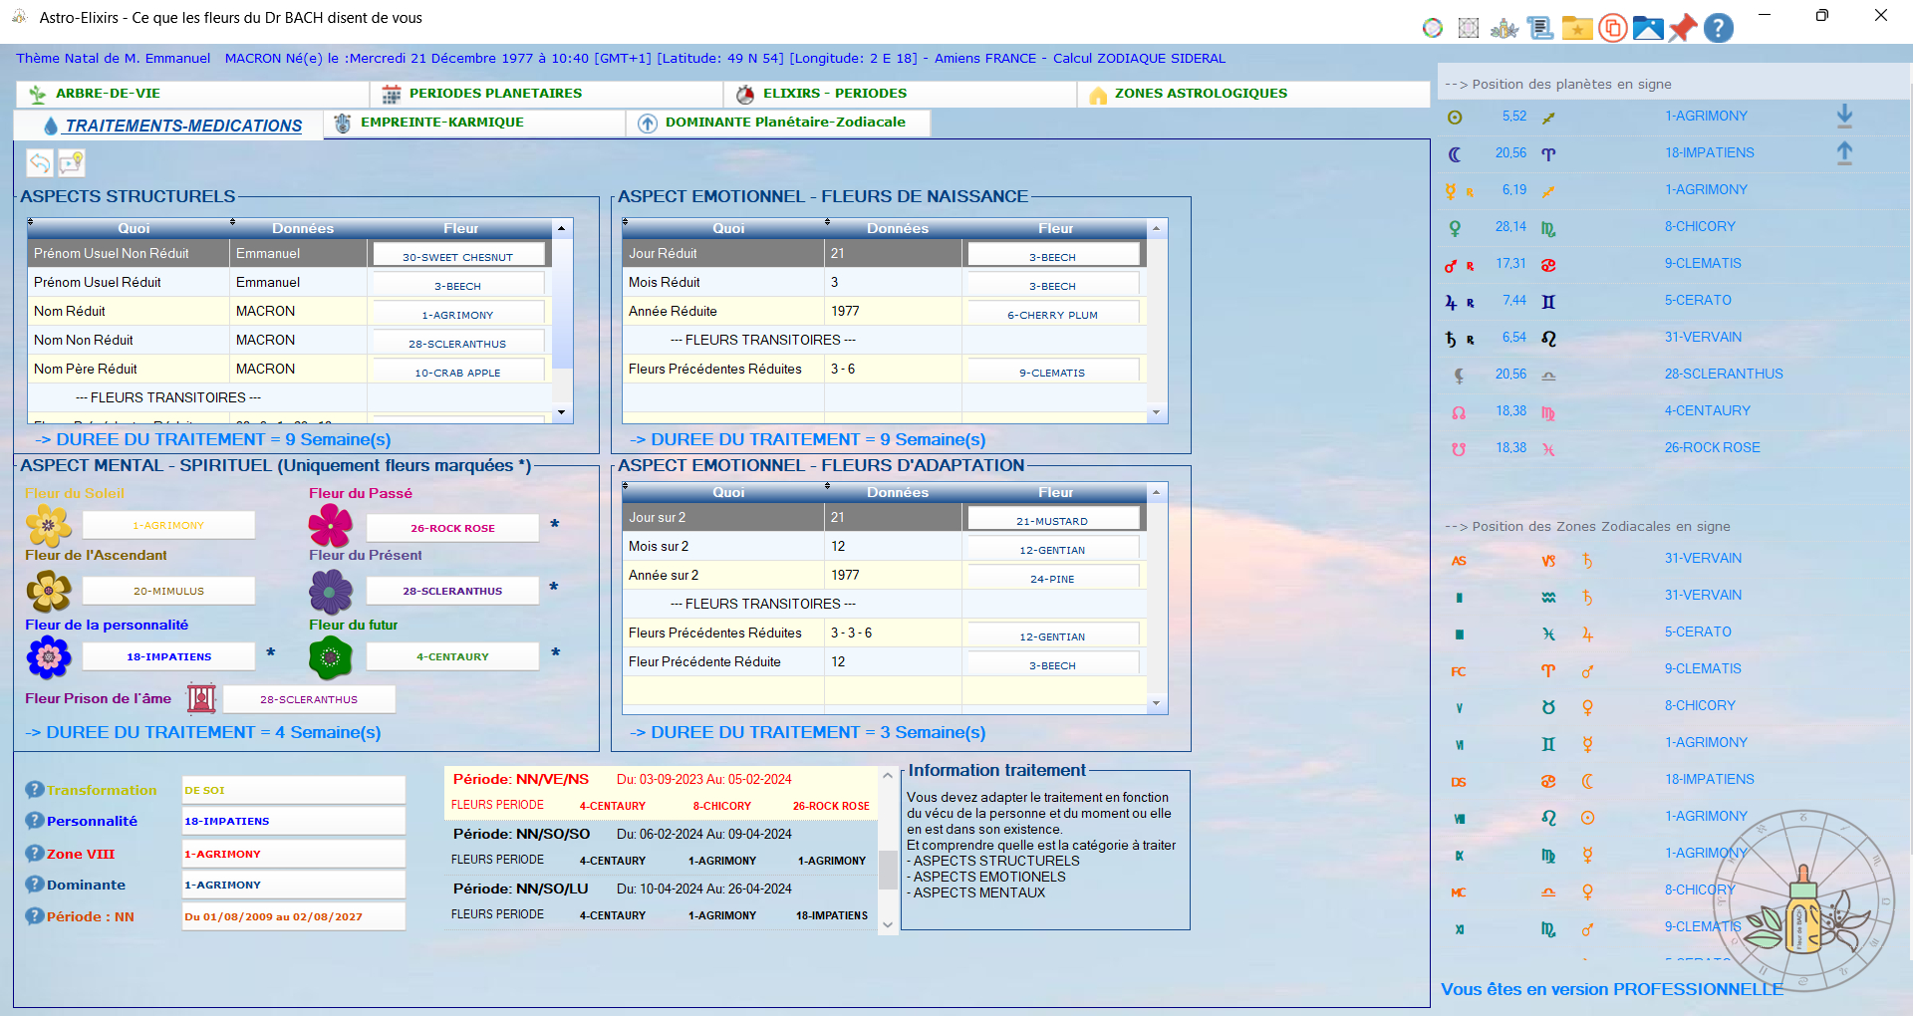Click the 21-MUSTARD flower button
Screen dimensions: 1913x1016
pos(1053,520)
